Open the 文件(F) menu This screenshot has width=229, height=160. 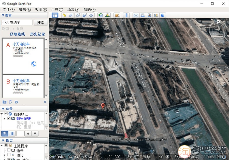click(9, 10)
